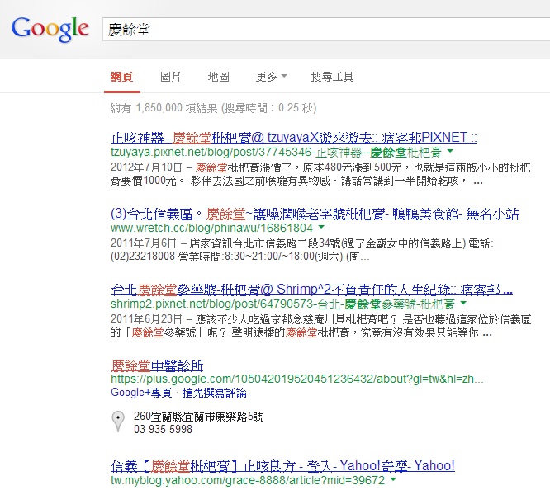Open 信義【慶餘堂枇杷膏】止咳良方 Yahoo result

tap(282, 466)
